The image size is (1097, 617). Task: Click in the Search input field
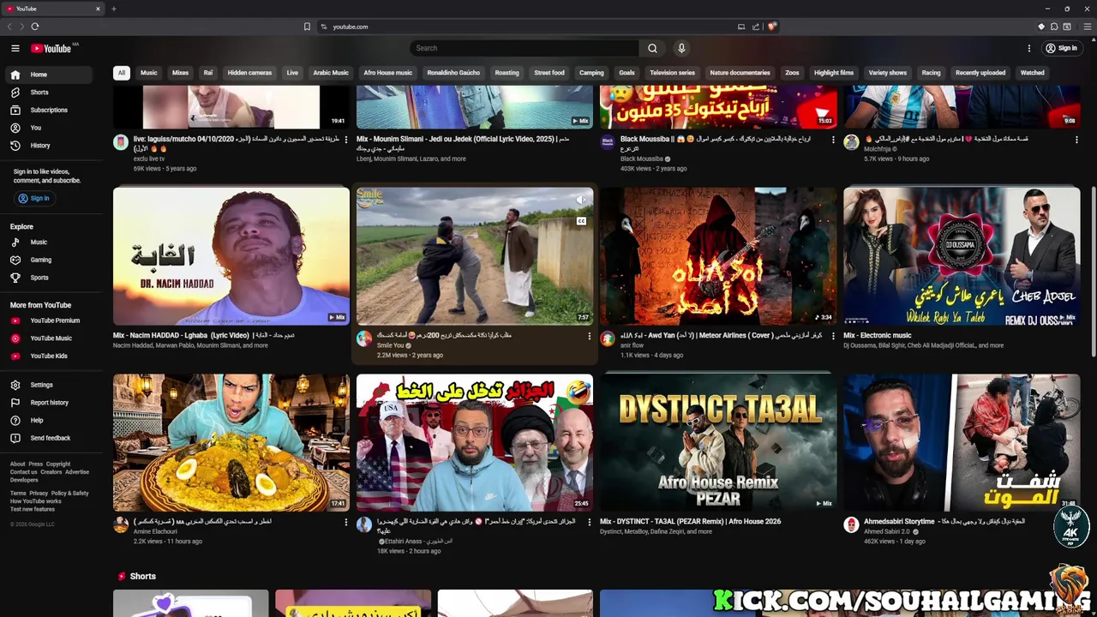525,48
